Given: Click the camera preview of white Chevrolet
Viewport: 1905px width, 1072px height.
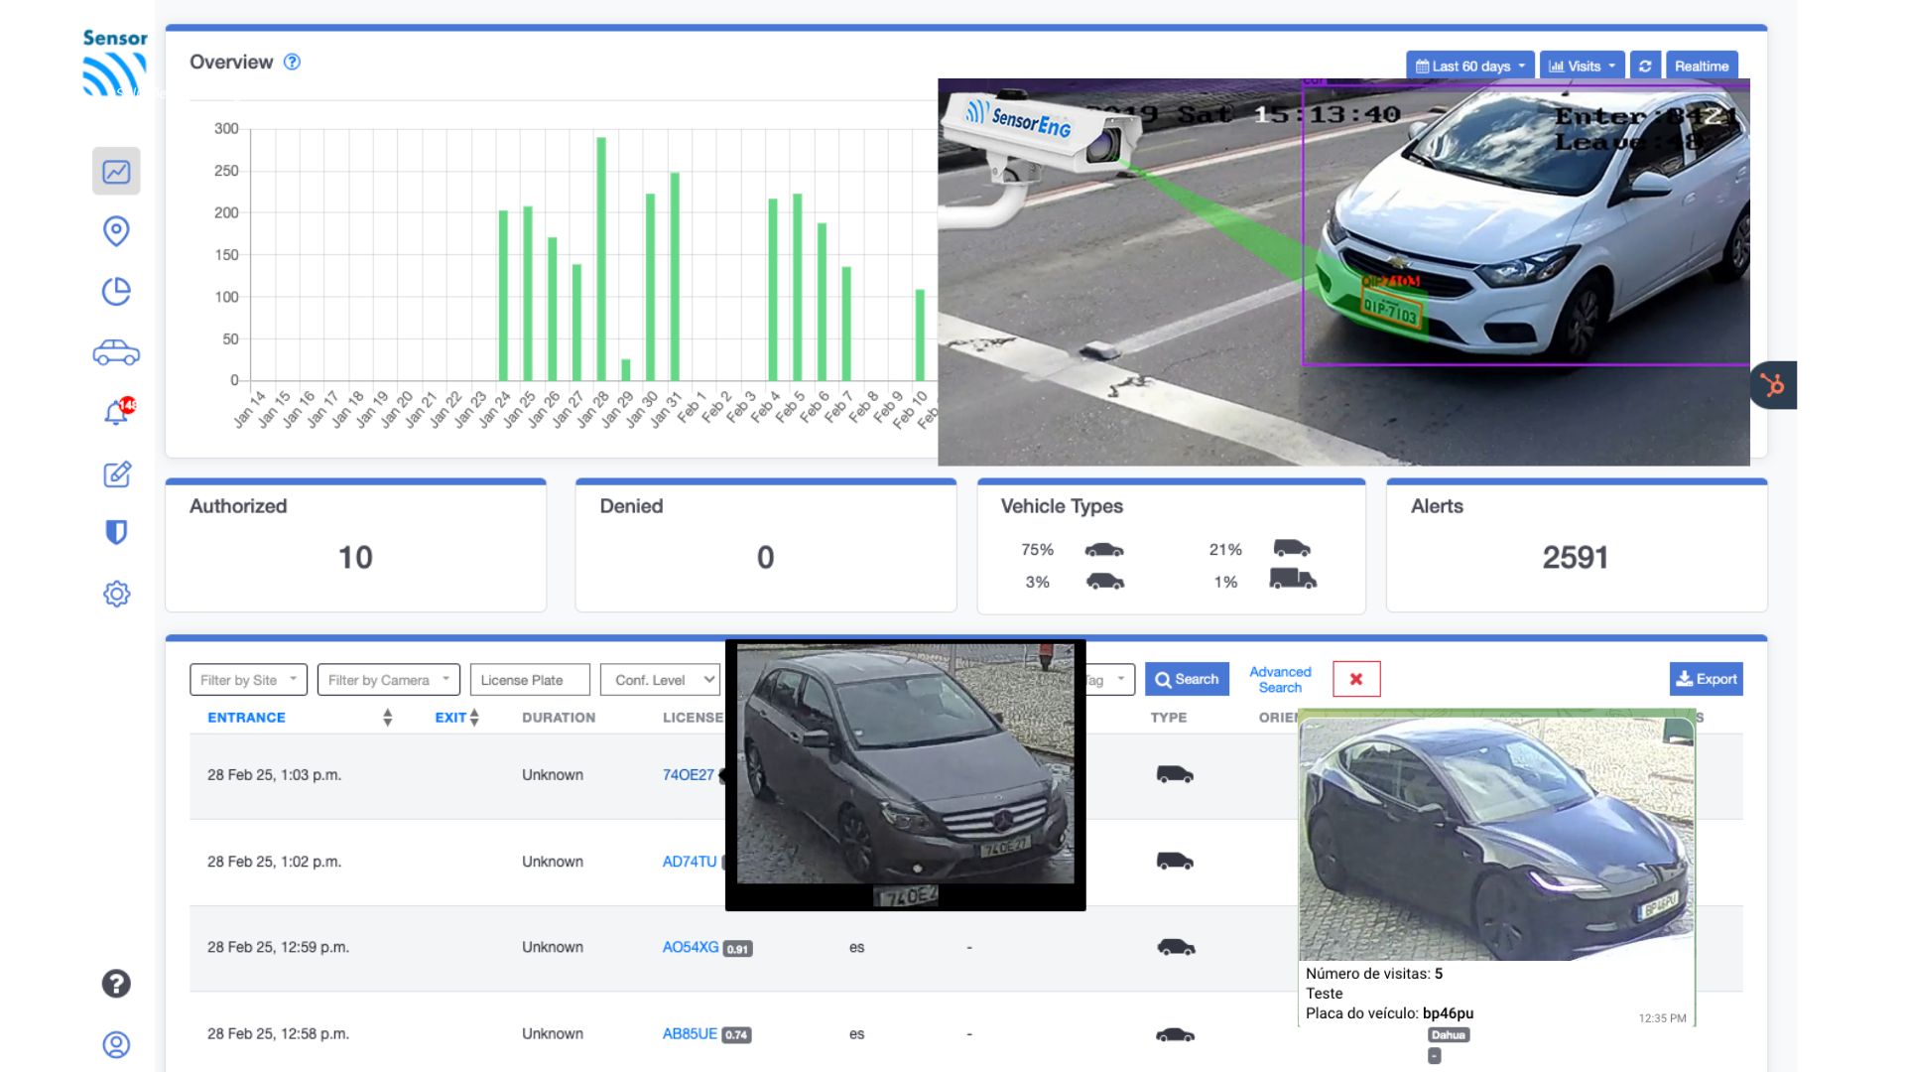Looking at the screenshot, I should click(x=1343, y=272).
